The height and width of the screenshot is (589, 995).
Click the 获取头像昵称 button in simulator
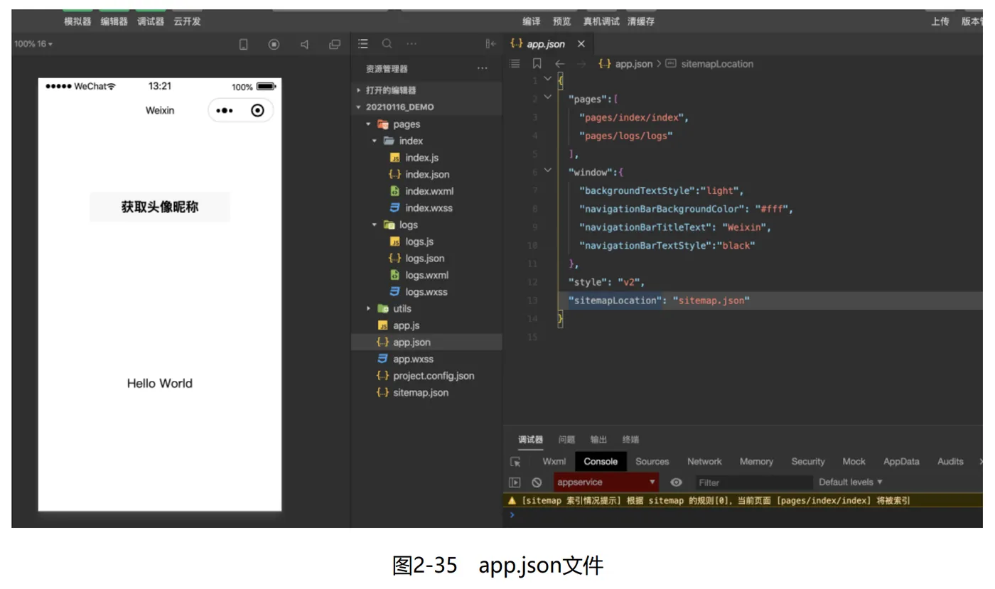pyautogui.click(x=160, y=207)
